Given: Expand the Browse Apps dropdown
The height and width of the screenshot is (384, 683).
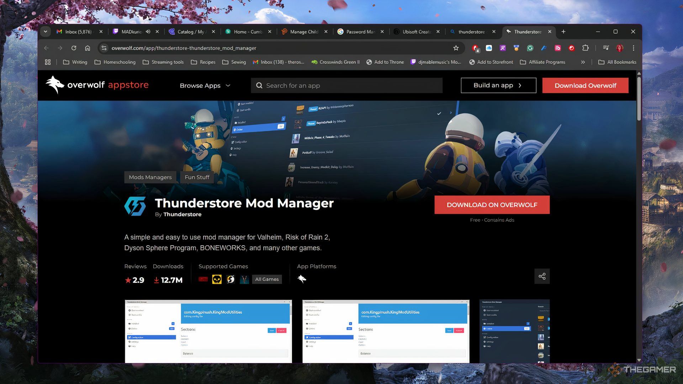Looking at the screenshot, I should [205, 86].
